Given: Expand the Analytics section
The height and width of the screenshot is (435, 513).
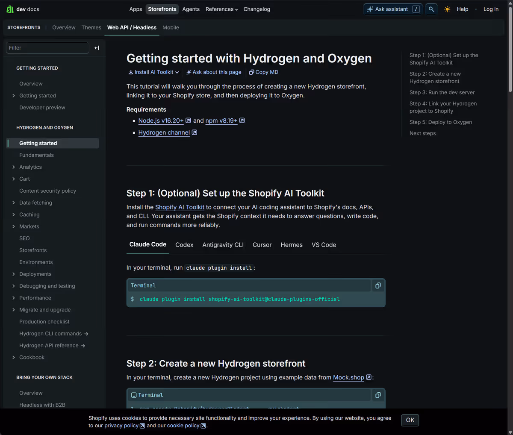Looking at the screenshot, I should coord(14,167).
